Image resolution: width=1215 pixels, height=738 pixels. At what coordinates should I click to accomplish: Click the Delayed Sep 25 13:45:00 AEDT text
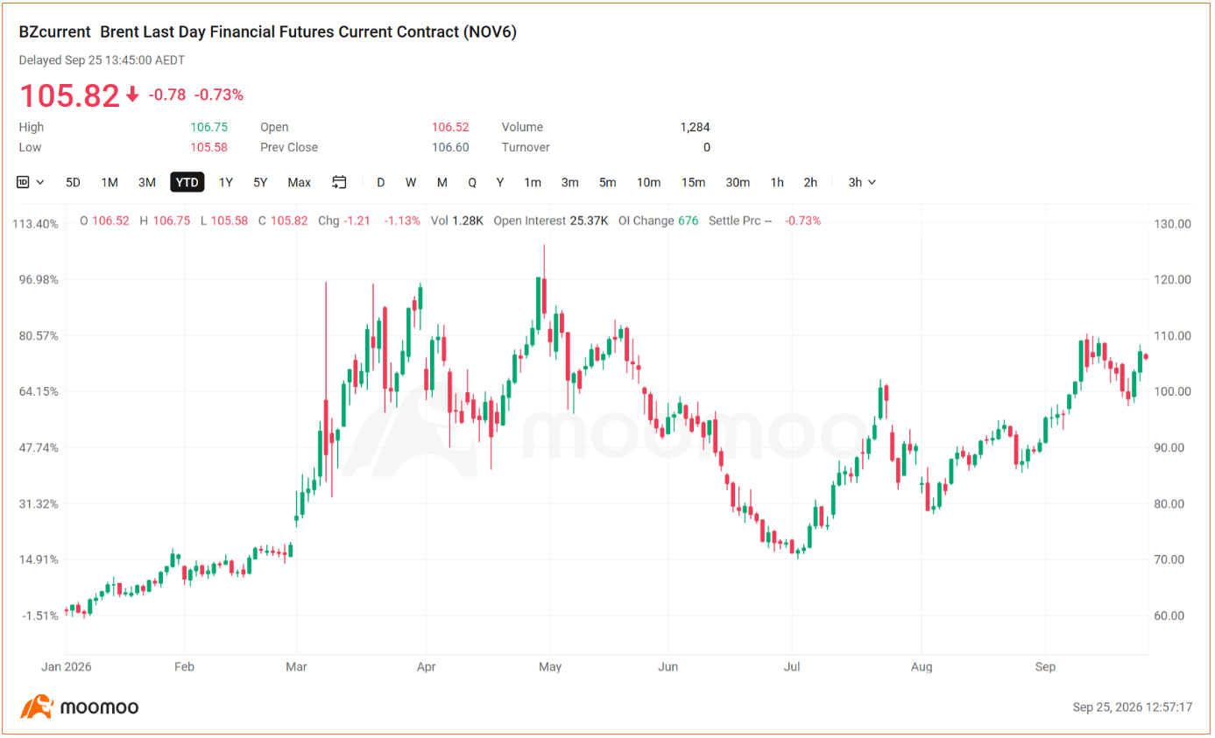(102, 60)
